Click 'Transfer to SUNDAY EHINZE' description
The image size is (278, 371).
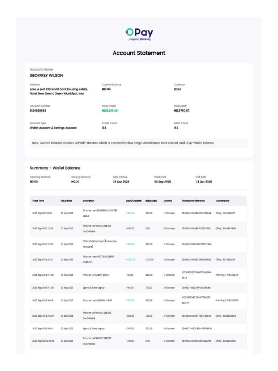[x=96, y=275]
